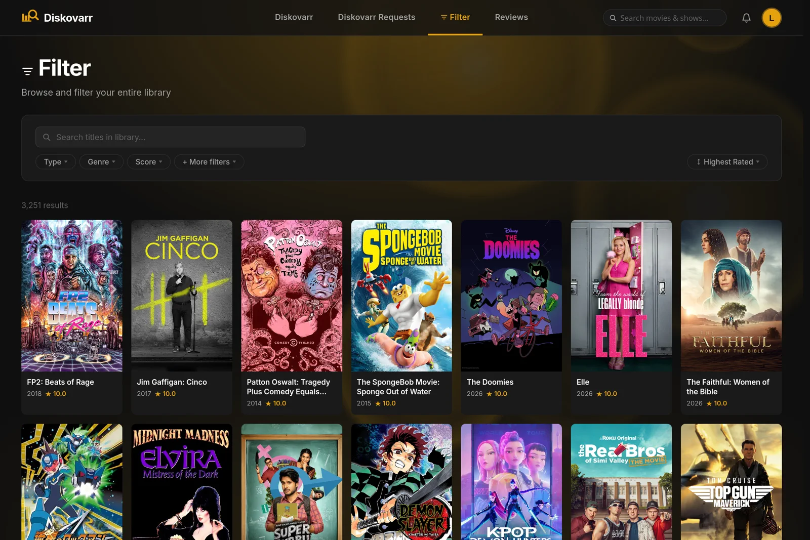
Task: Open the Jim Gaffigan: Cinco poster
Action: point(182,296)
